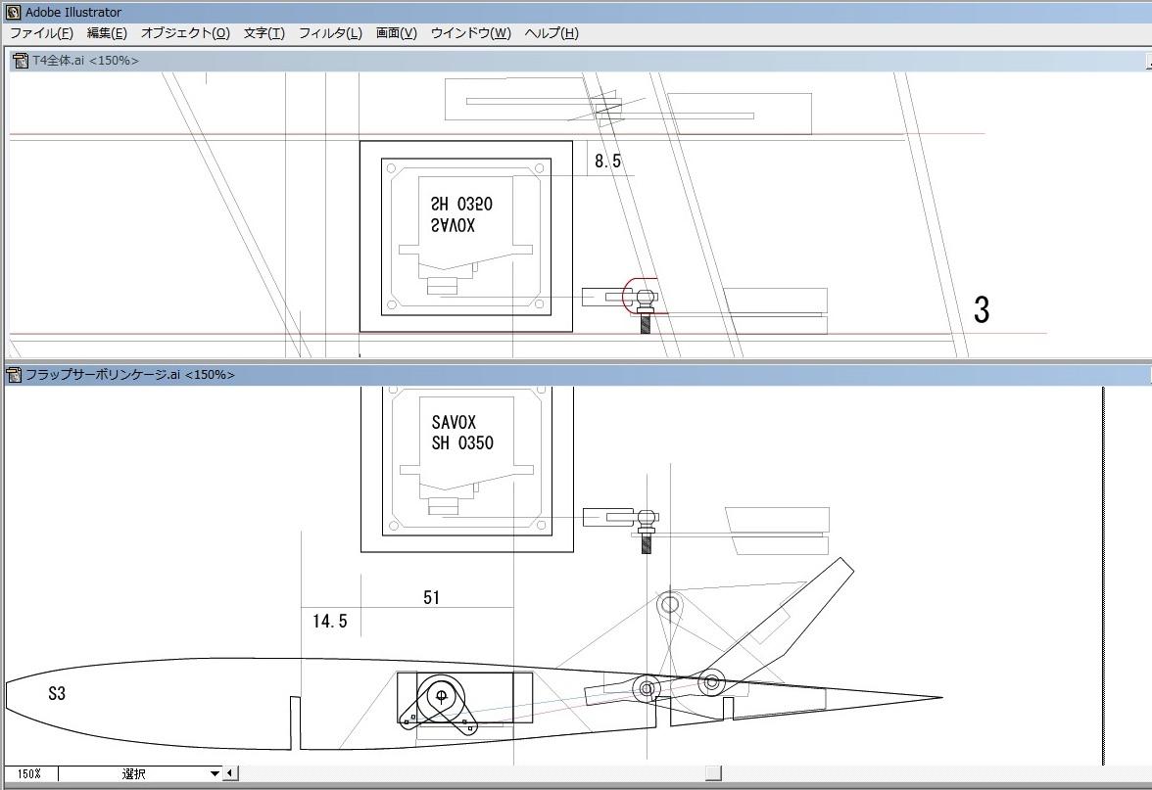Click the 150% zoom level field
1152x790 pixels.
click(29, 773)
